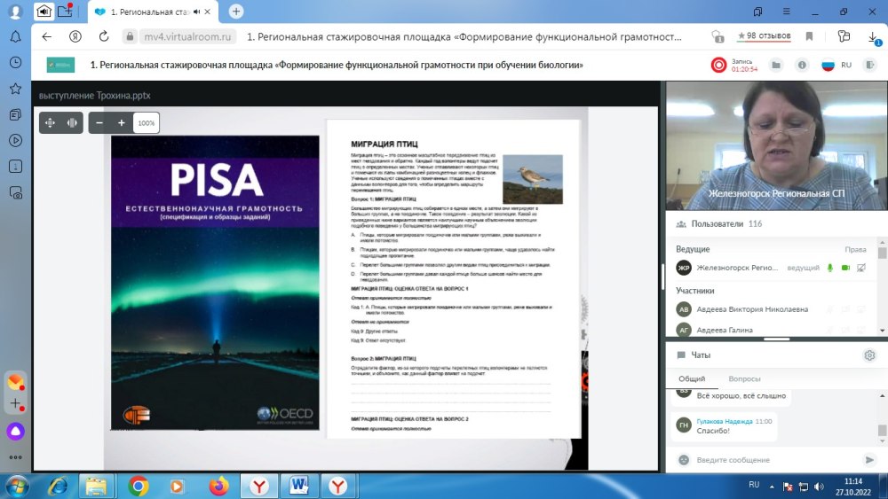The width and height of the screenshot is (888, 499).
Task: Switch to Общий chat tab
Action: [692, 378]
